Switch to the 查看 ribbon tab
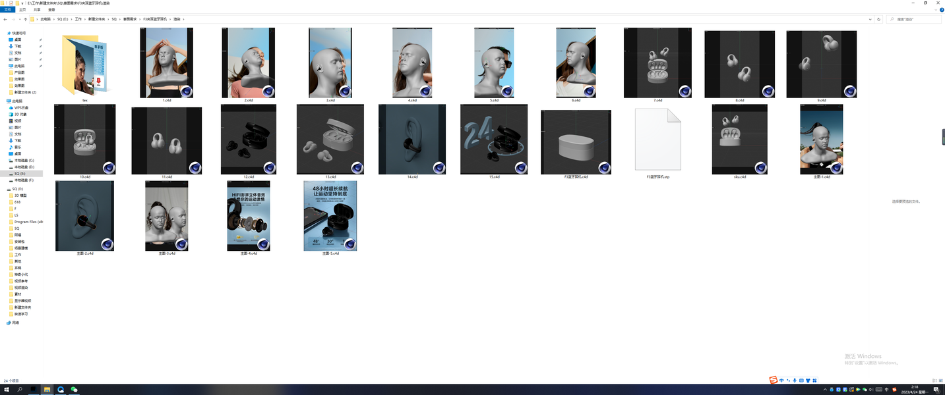 coord(51,10)
